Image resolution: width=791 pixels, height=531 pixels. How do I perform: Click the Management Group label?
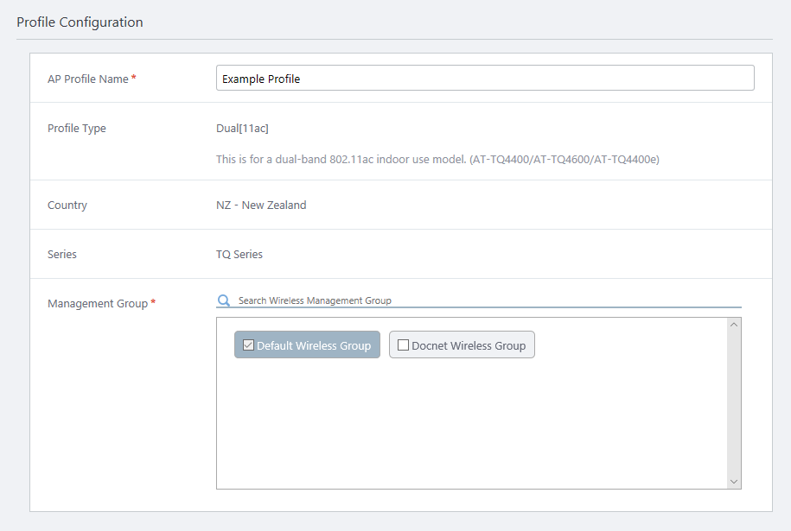point(98,304)
